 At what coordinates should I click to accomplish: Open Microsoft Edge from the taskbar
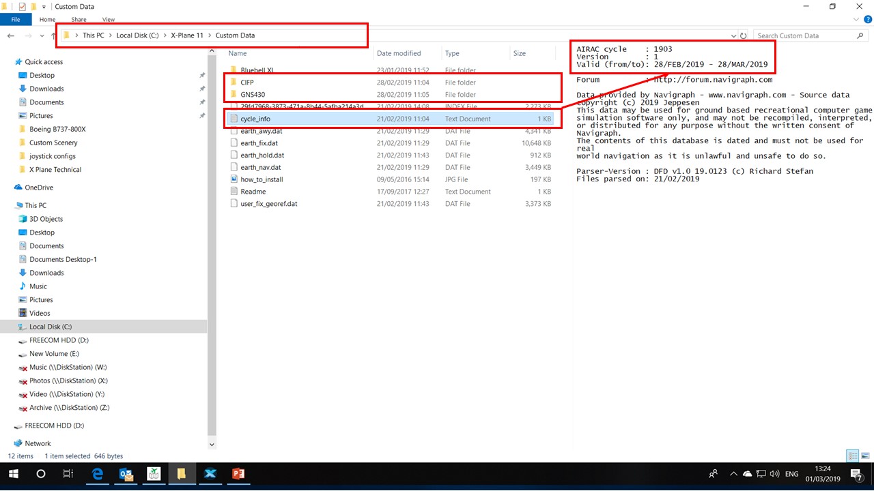coord(98,474)
